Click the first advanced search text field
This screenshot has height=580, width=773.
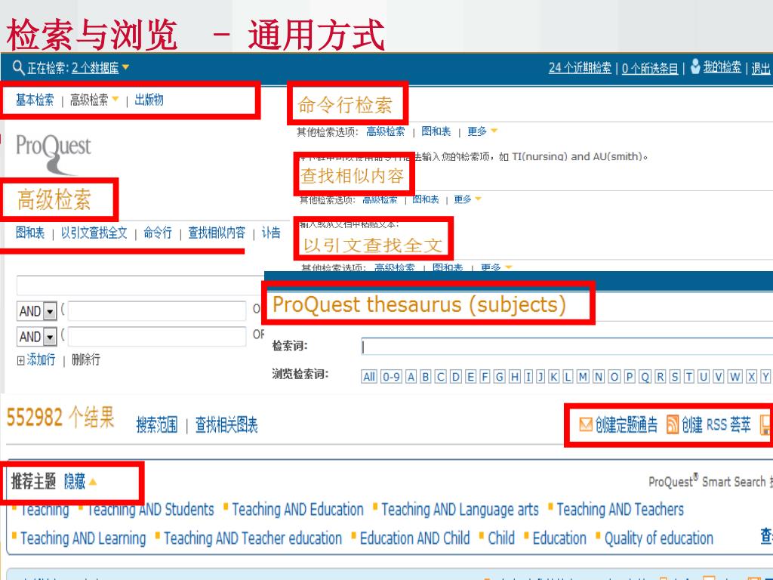tap(140, 285)
